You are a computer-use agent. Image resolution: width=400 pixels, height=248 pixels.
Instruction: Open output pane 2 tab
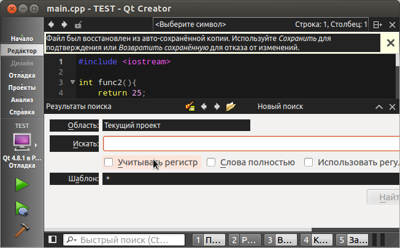245,240
